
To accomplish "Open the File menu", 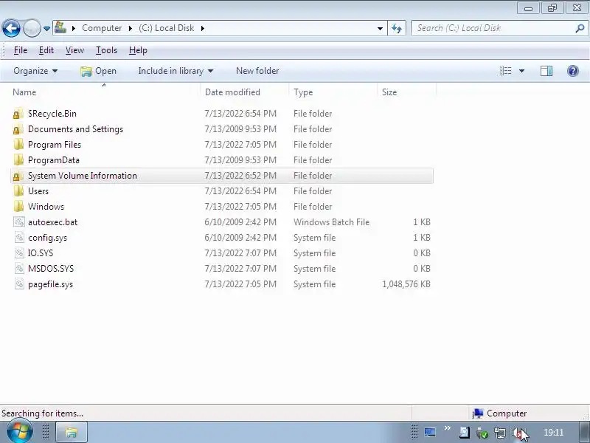I will (21, 50).
